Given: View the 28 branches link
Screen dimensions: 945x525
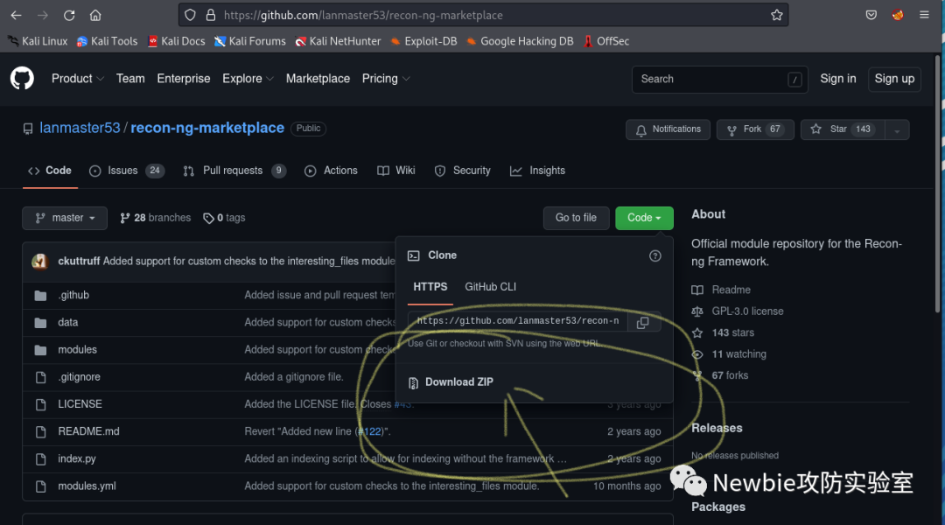Looking at the screenshot, I should (156, 218).
